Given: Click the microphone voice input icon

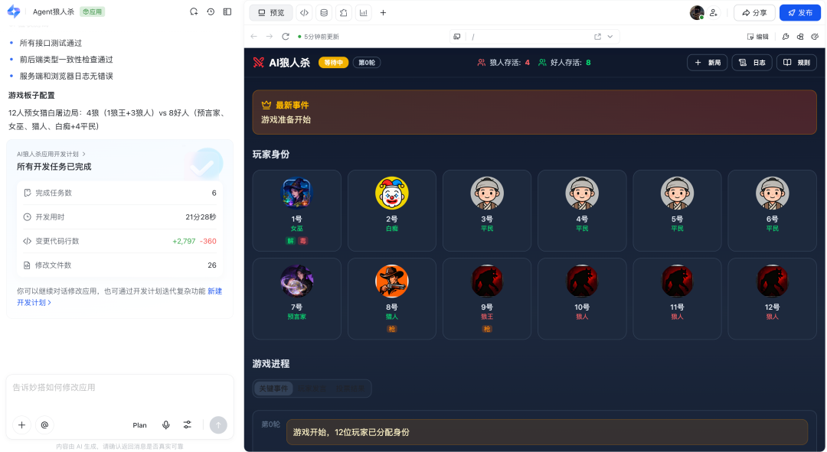Looking at the screenshot, I should pyautogui.click(x=165, y=425).
